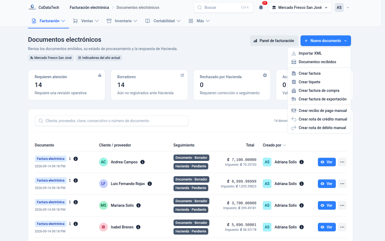Choose Crear nota de débito manual
The height and width of the screenshot is (241, 385).
tap(319, 128)
